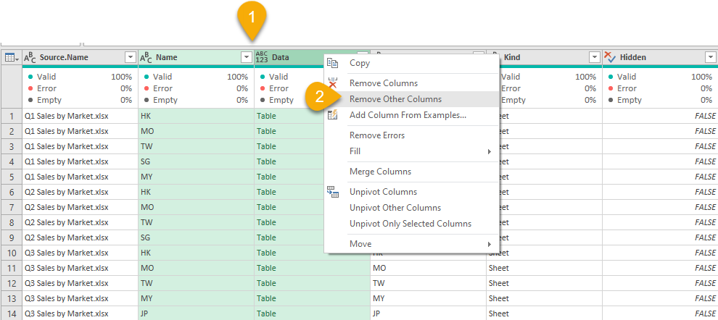
Task: Select Unpivot Only Selected Columns
Action: coord(410,224)
